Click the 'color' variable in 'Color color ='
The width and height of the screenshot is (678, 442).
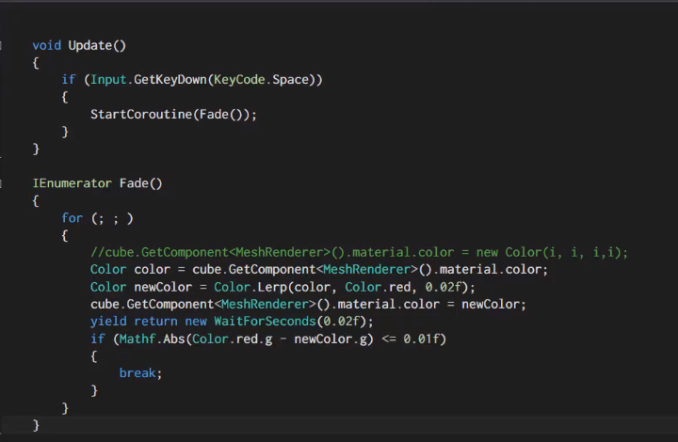(152, 270)
